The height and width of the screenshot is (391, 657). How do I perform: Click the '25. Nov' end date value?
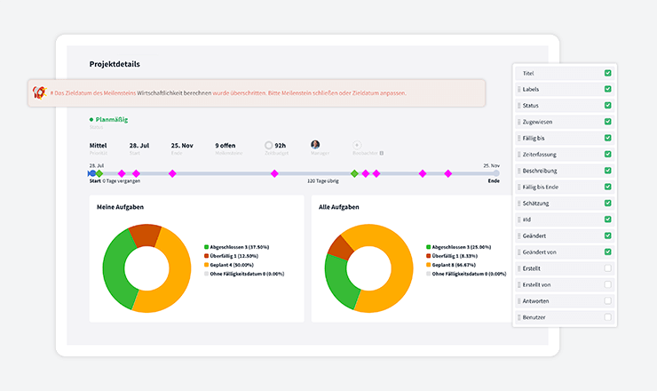182,146
